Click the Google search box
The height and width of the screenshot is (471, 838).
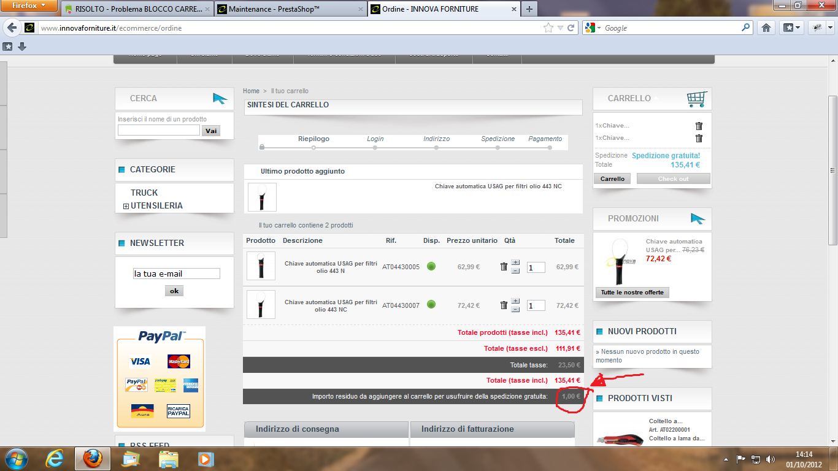coord(672,28)
